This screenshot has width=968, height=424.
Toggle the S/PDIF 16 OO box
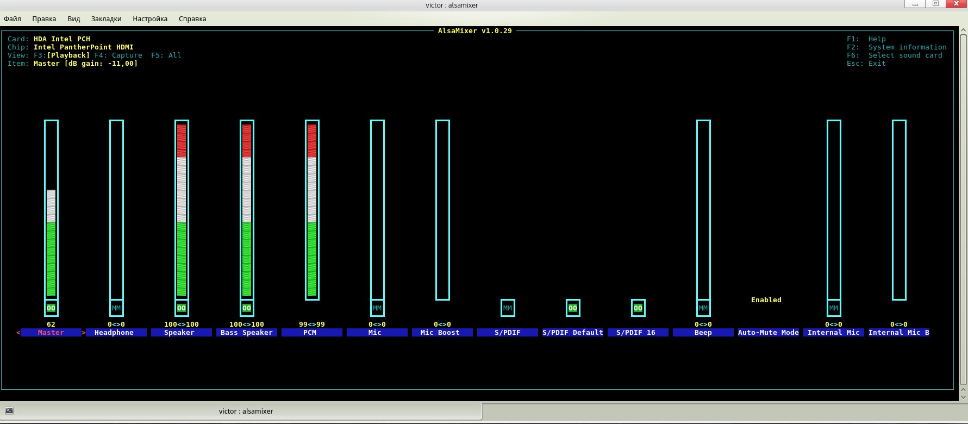tap(638, 308)
